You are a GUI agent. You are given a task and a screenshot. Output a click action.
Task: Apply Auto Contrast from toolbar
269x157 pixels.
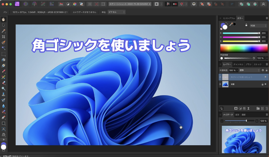tap(68, 4)
